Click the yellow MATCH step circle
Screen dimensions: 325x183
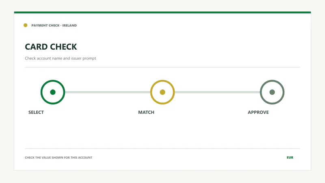pyautogui.click(x=162, y=92)
